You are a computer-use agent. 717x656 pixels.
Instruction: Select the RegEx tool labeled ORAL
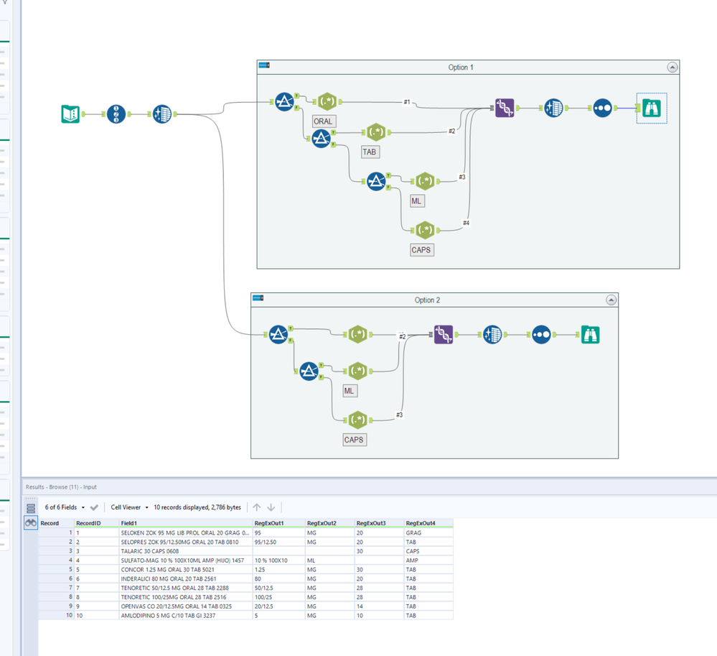pyautogui.click(x=327, y=101)
